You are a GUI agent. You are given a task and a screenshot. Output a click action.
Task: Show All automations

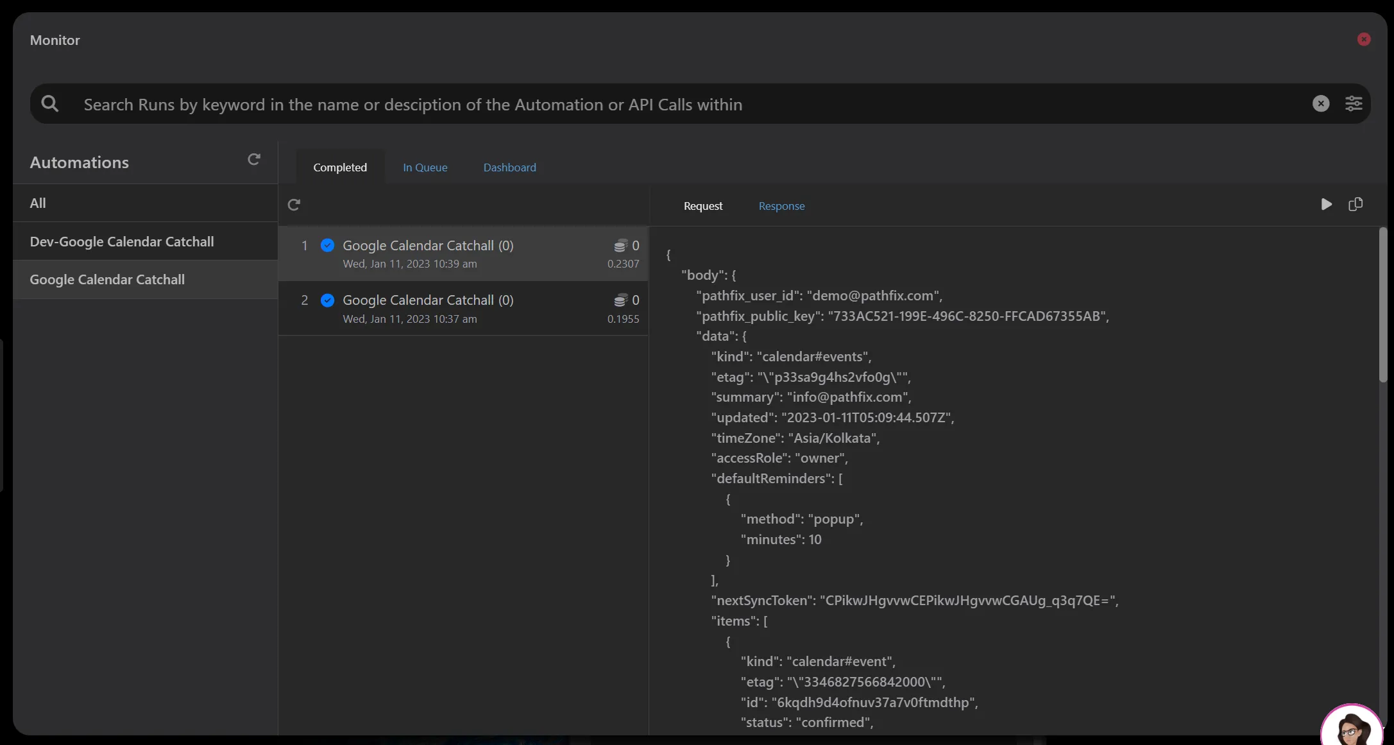[x=145, y=203]
